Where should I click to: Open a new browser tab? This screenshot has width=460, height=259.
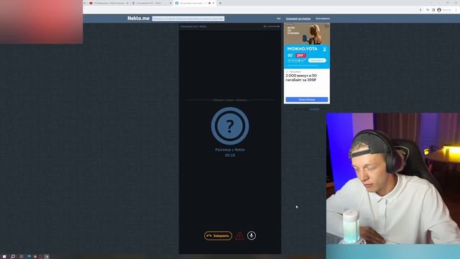[x=221, y=3]
